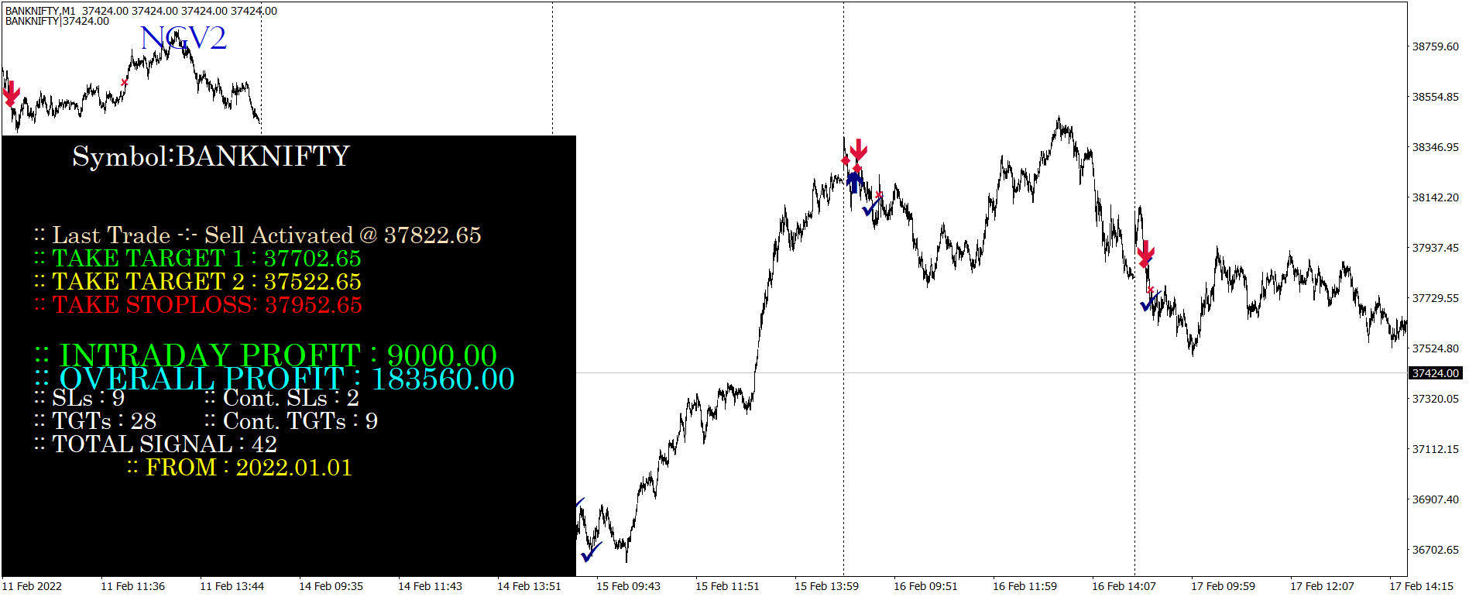The height and width of the screenshot is (597, 1469).
Task: Select small red cross above 15 Feb checkmark
Action: point(879,194)
